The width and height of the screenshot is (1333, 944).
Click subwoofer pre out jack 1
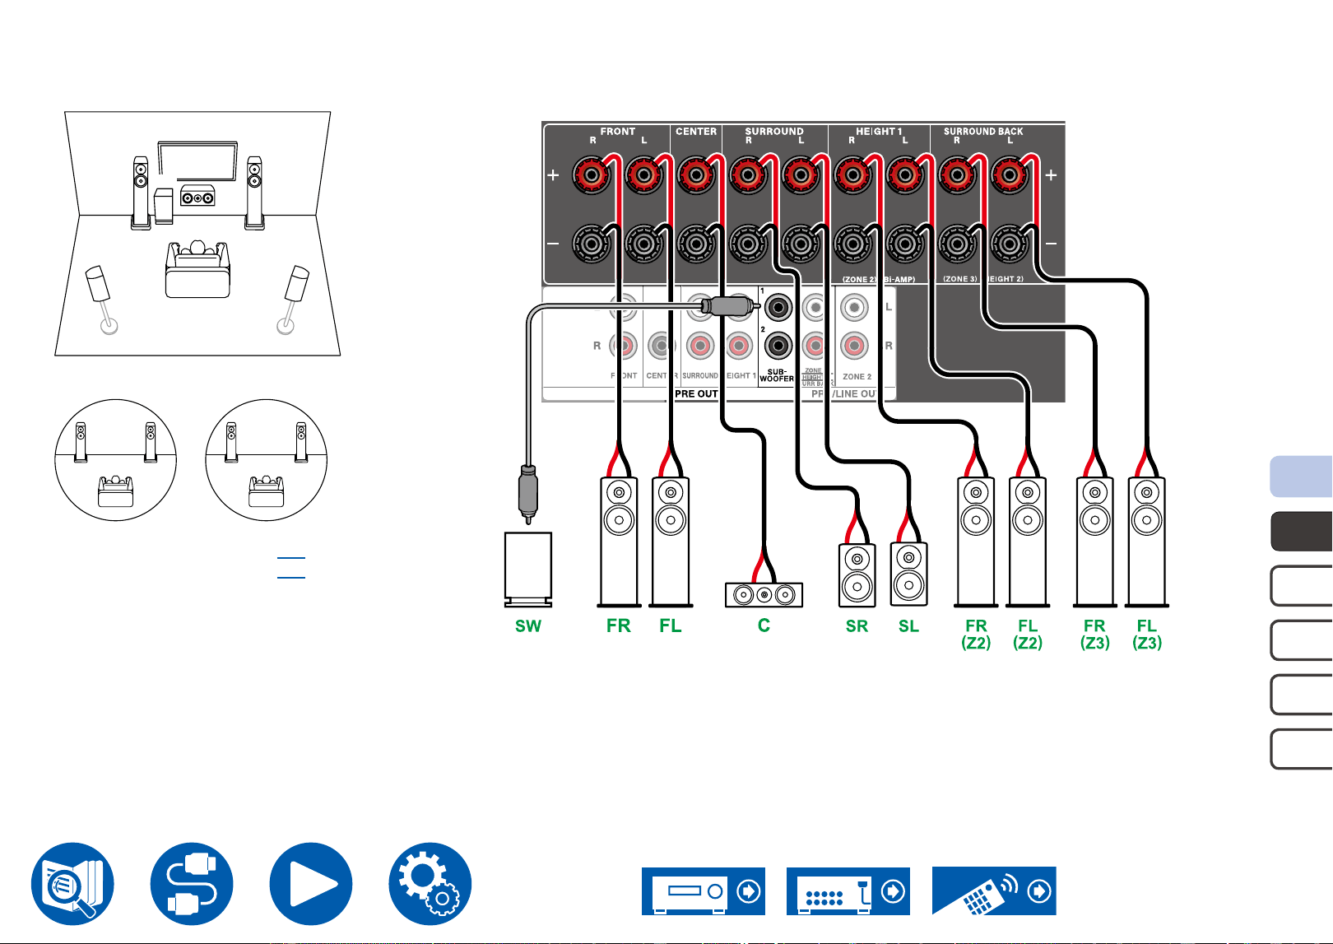pos(778,308)
